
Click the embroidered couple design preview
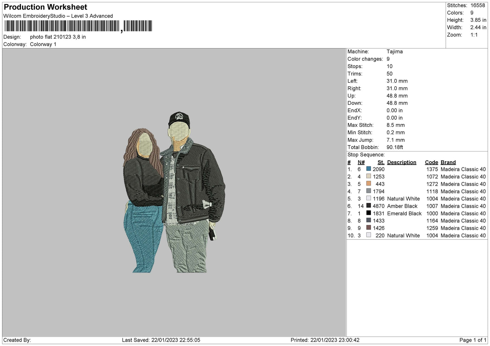174,192
